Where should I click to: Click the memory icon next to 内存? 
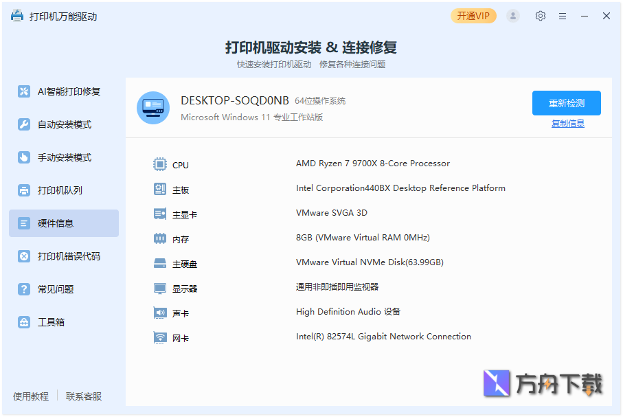(160, 238)
